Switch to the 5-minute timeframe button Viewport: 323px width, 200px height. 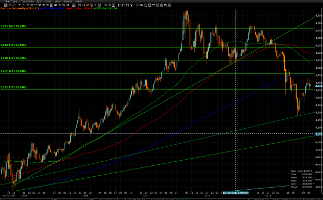click(28, 5)
